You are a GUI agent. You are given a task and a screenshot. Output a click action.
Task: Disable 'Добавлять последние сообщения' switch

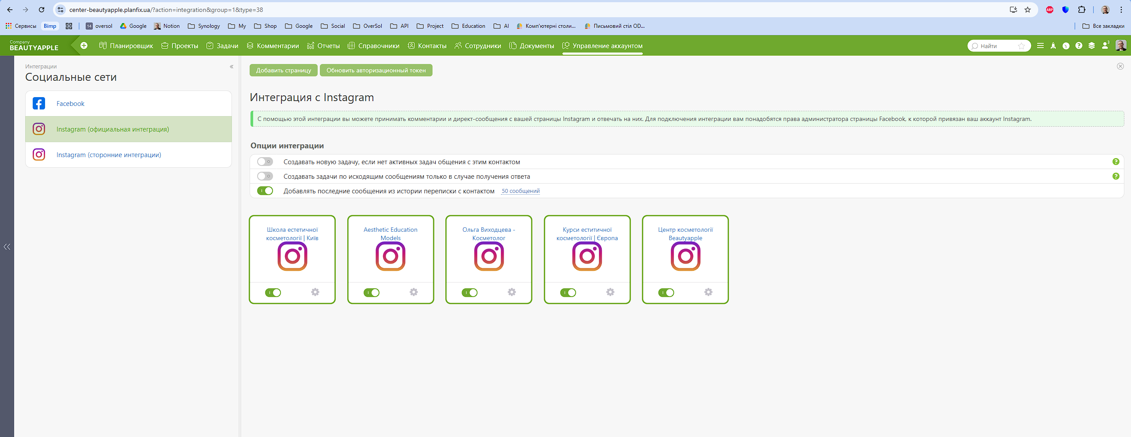(x=265, y=191)
